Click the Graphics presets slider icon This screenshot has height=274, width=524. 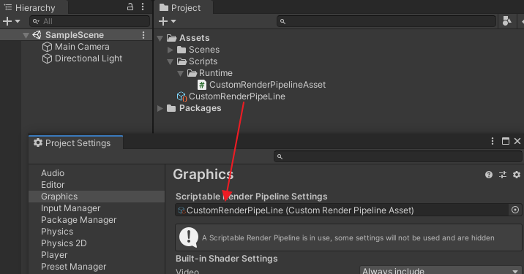503,175
